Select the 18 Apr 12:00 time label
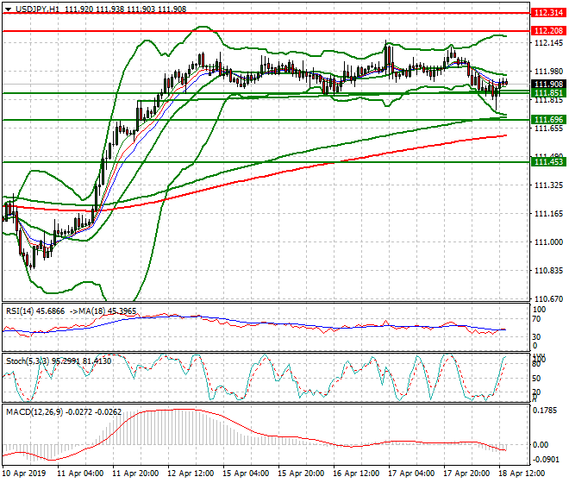Viewport: 569px width, 483px height. (522, 474)
